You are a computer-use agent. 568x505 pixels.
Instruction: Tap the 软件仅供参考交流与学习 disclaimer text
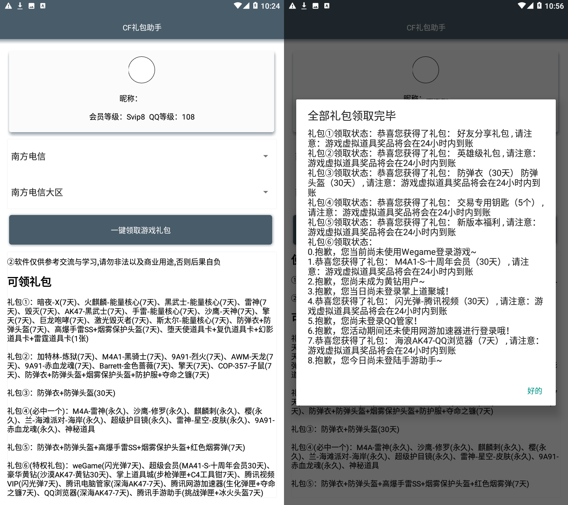point(114,262)
